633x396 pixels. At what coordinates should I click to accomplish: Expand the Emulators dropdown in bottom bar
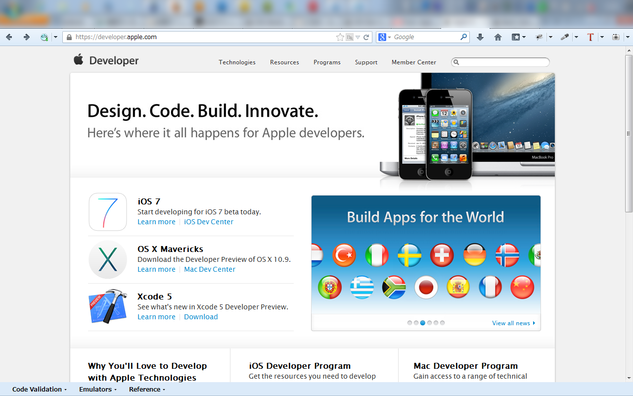pos(98,390)
